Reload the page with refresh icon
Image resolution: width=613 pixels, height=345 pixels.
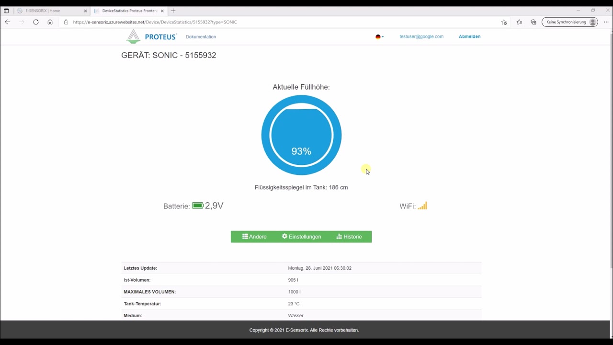pos(36,22)
